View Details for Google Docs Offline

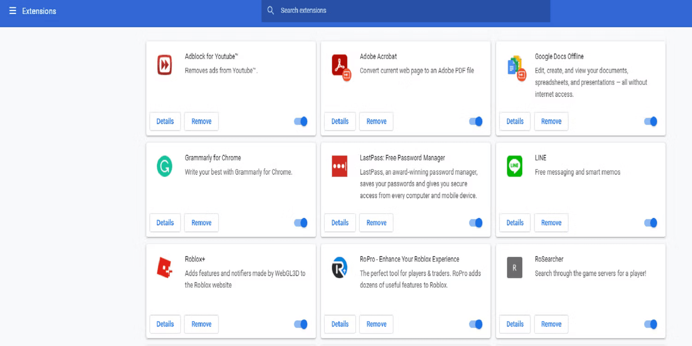click(514, 121)
